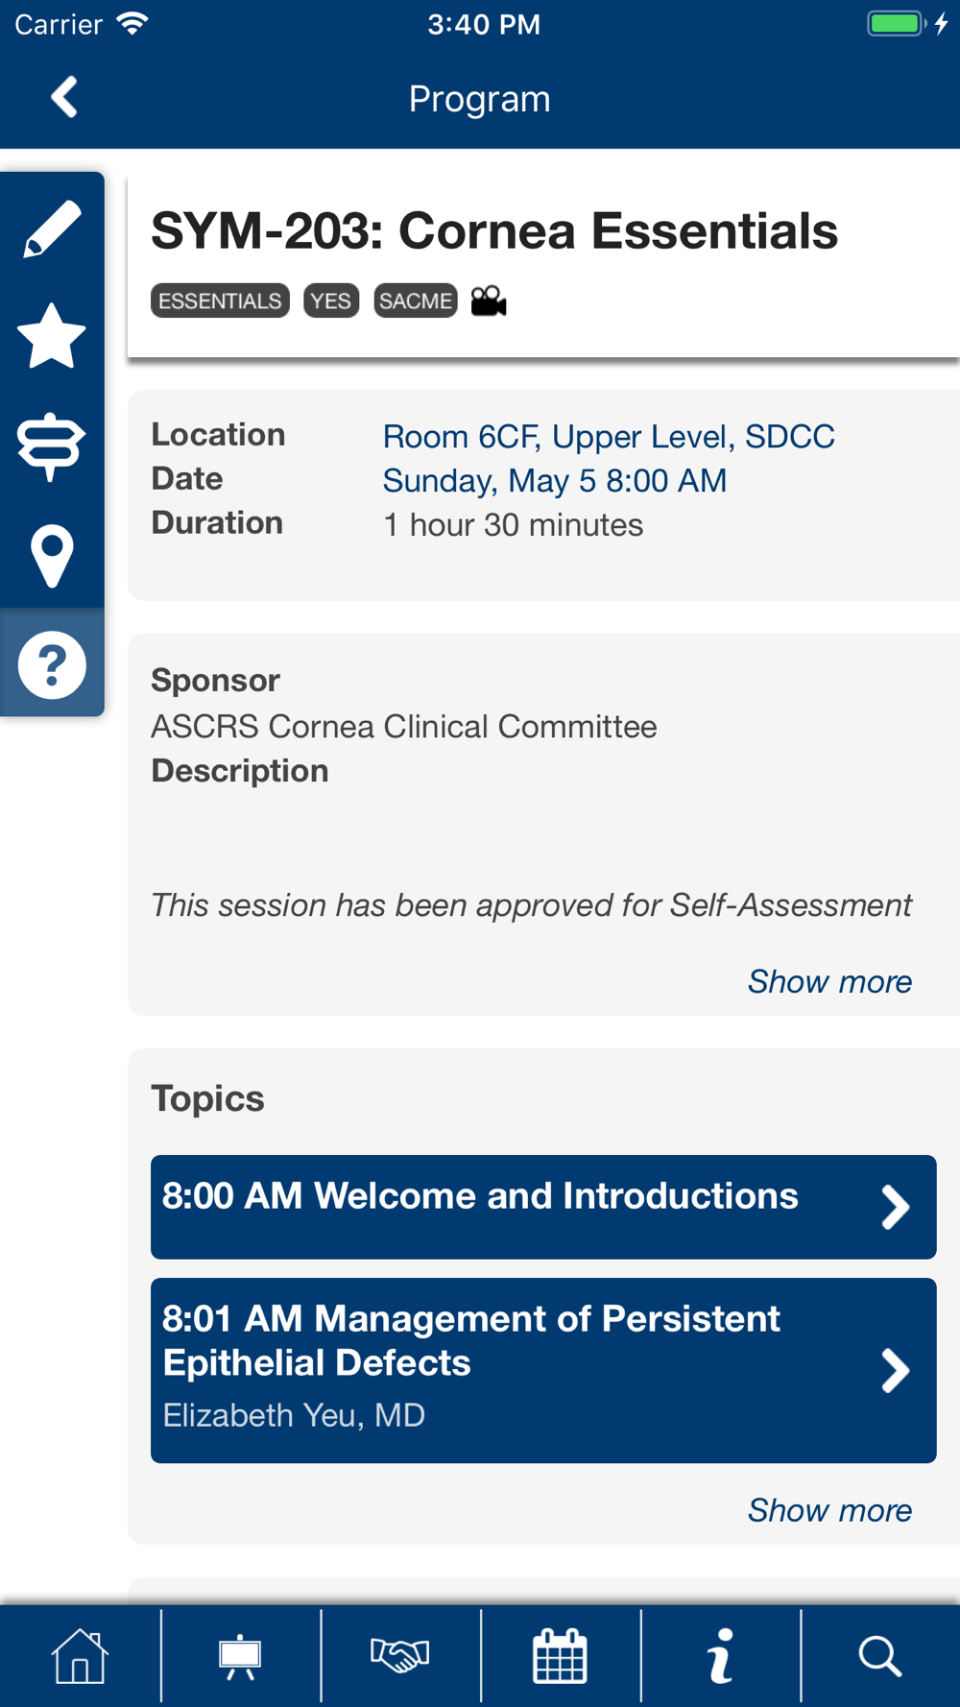Image resolution: width=960 pixels, height=1707 pixels.
Task: Tap the Room 6CF location link
Action: point(609,437)
